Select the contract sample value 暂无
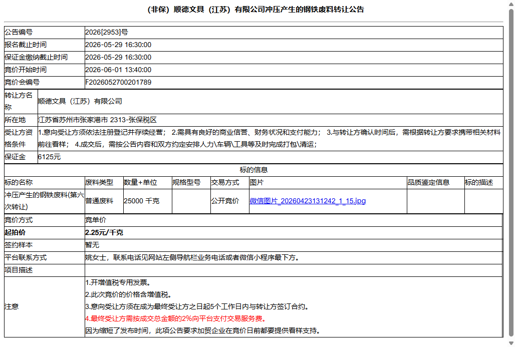The width and height of the screenshot is (515, 347). coord(92,245)
